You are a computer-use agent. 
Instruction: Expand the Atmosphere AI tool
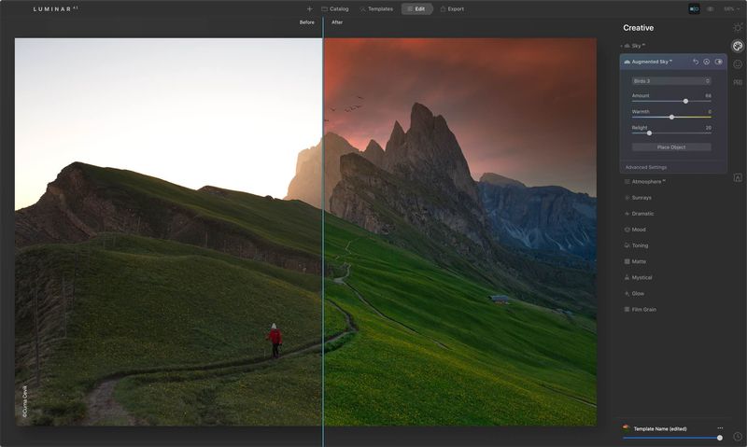pos(645,181)
